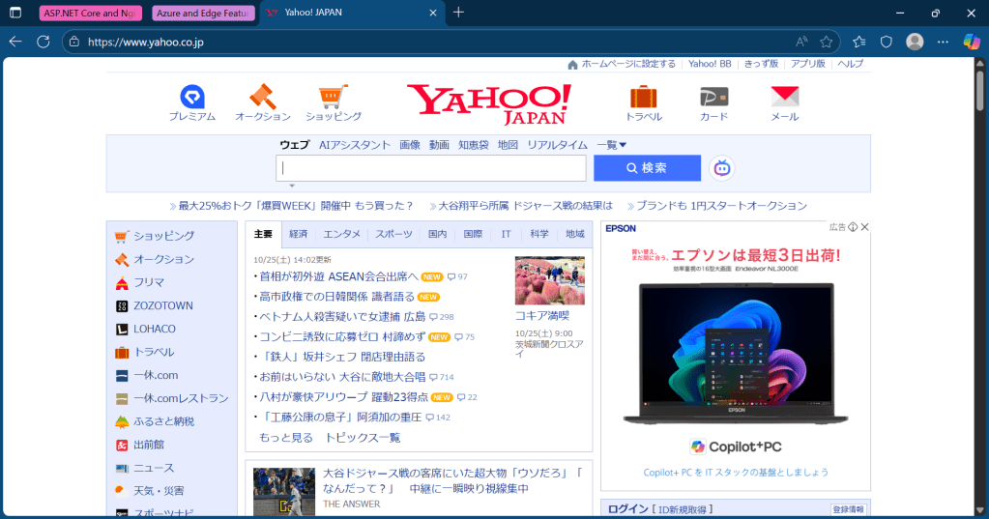Click in the Yahoo search input field
Image resolution: width=989 pixels, height=519 pixels.
pos(431,168)
